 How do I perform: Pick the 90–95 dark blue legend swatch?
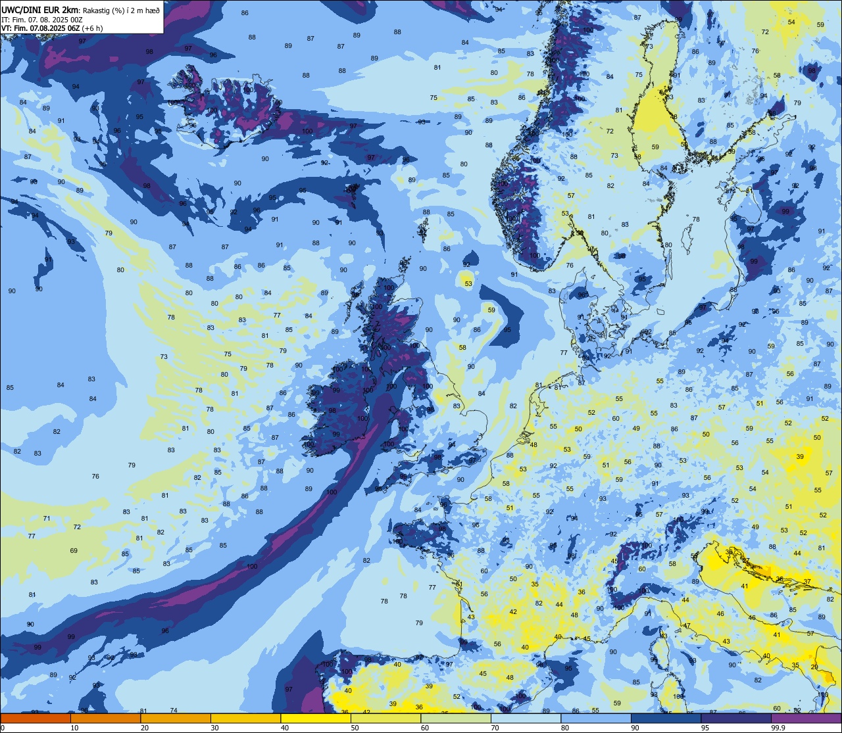point(666,718)
